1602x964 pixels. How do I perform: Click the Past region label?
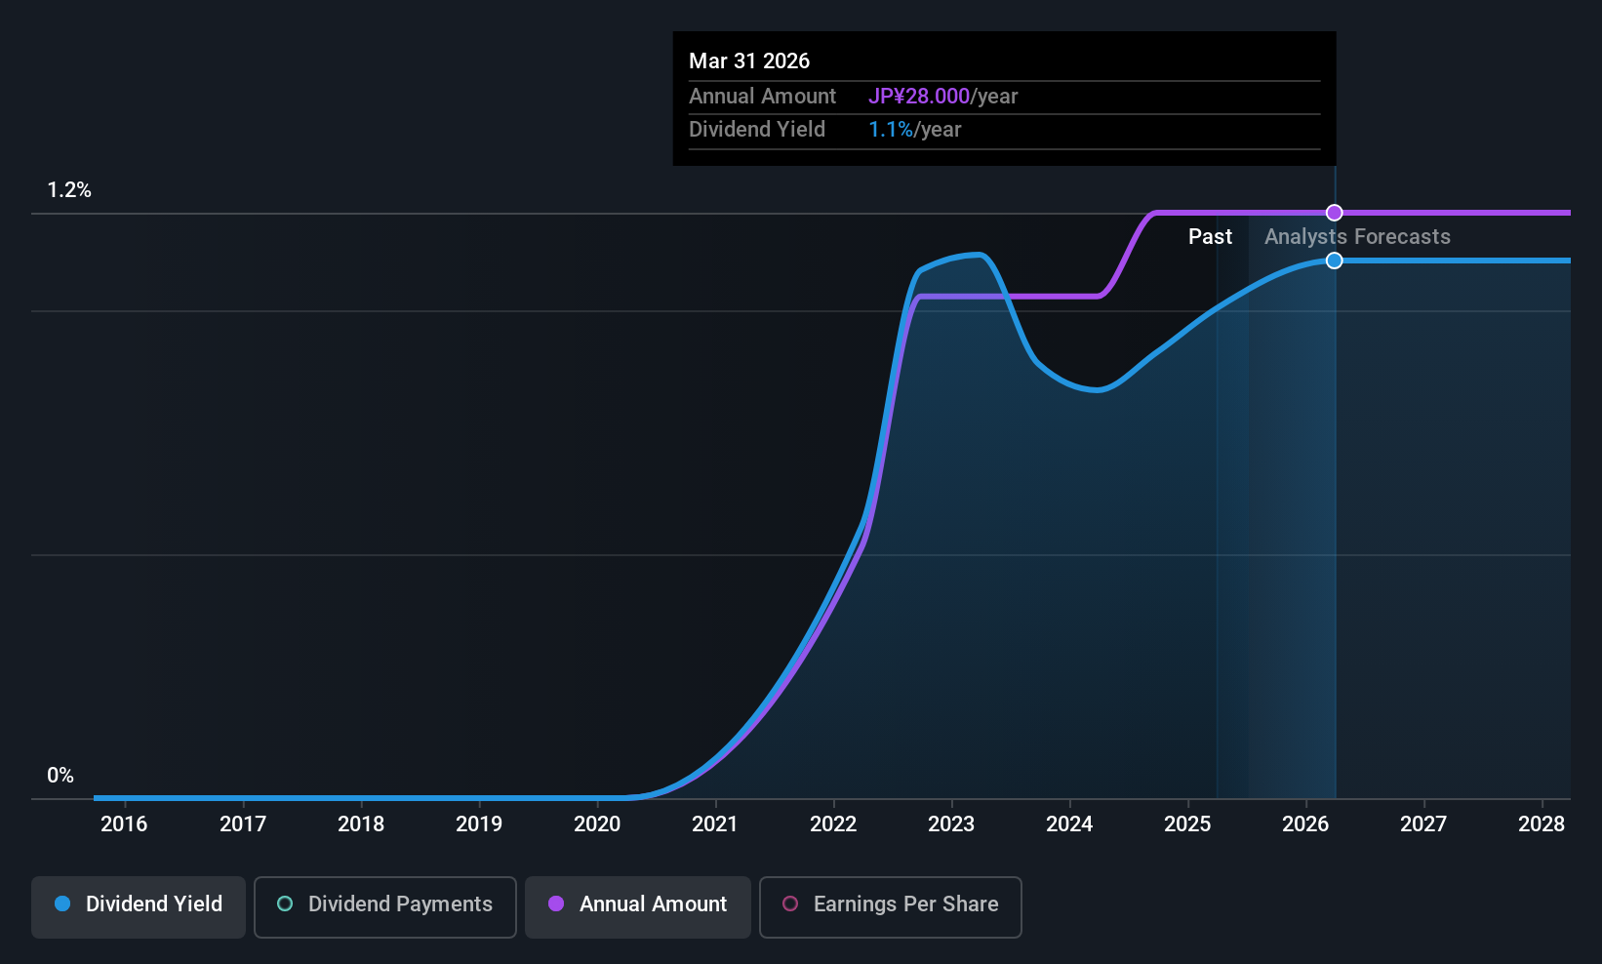(1210, 237)
